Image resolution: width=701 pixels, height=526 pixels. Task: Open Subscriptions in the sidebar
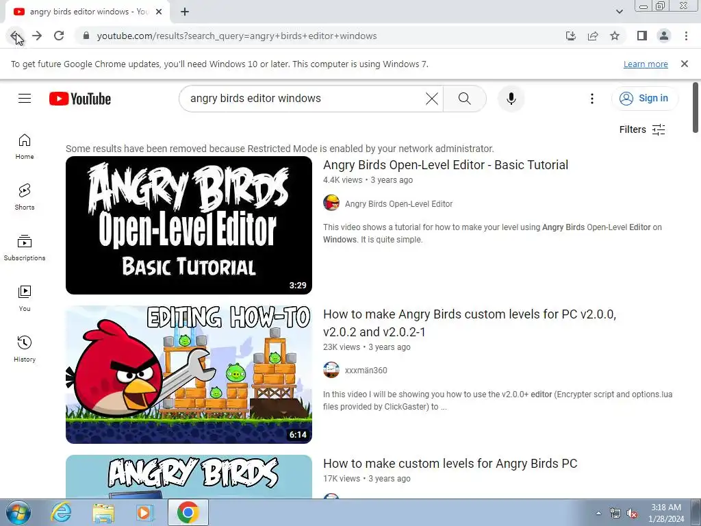tap(25, 248)
